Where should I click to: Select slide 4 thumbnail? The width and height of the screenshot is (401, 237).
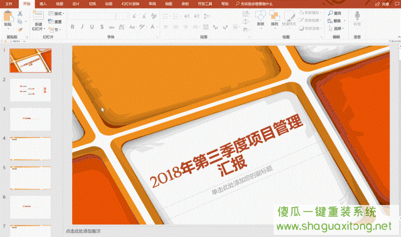[30, 148]
